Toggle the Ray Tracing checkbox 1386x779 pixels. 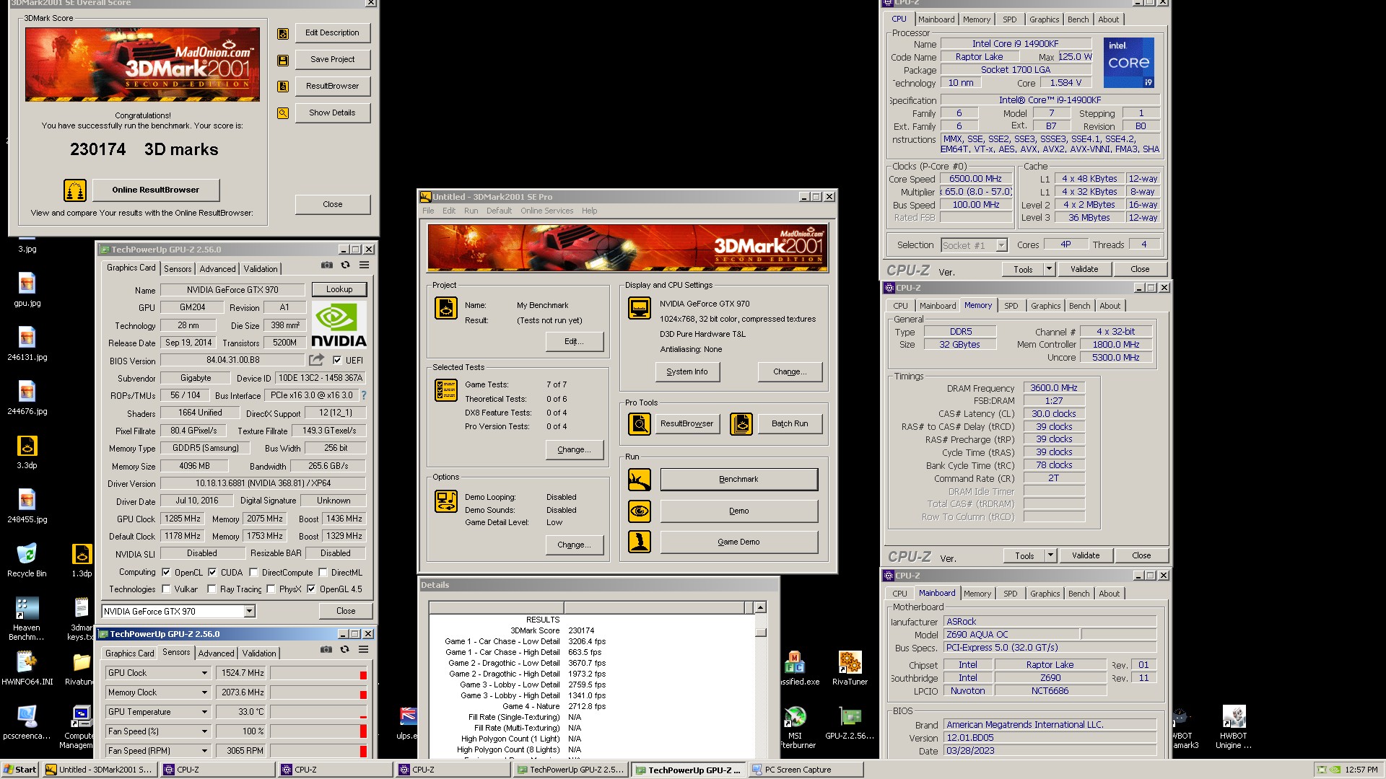coord(212,589)
